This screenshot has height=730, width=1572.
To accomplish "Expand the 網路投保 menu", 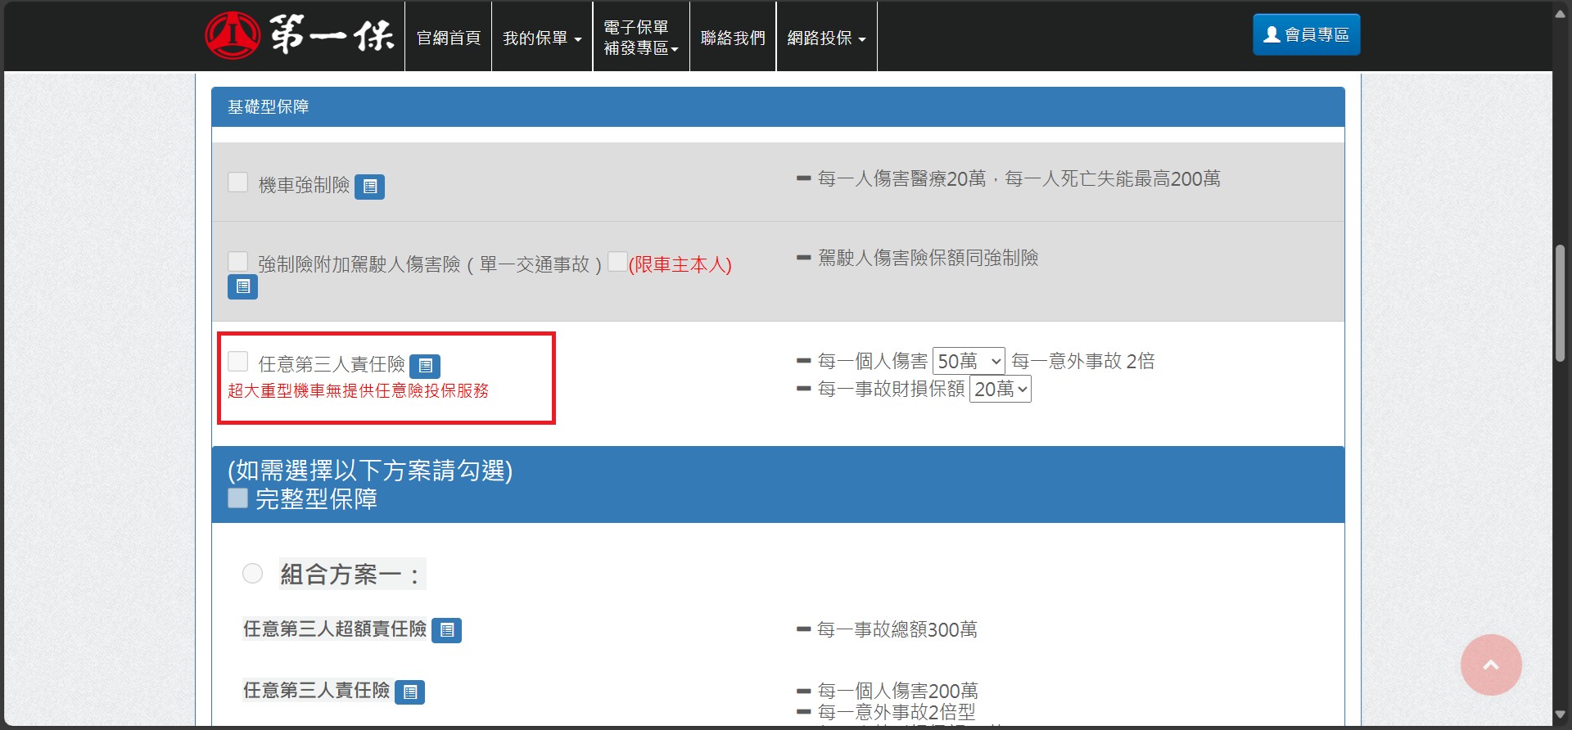I will tap(826, 38).
